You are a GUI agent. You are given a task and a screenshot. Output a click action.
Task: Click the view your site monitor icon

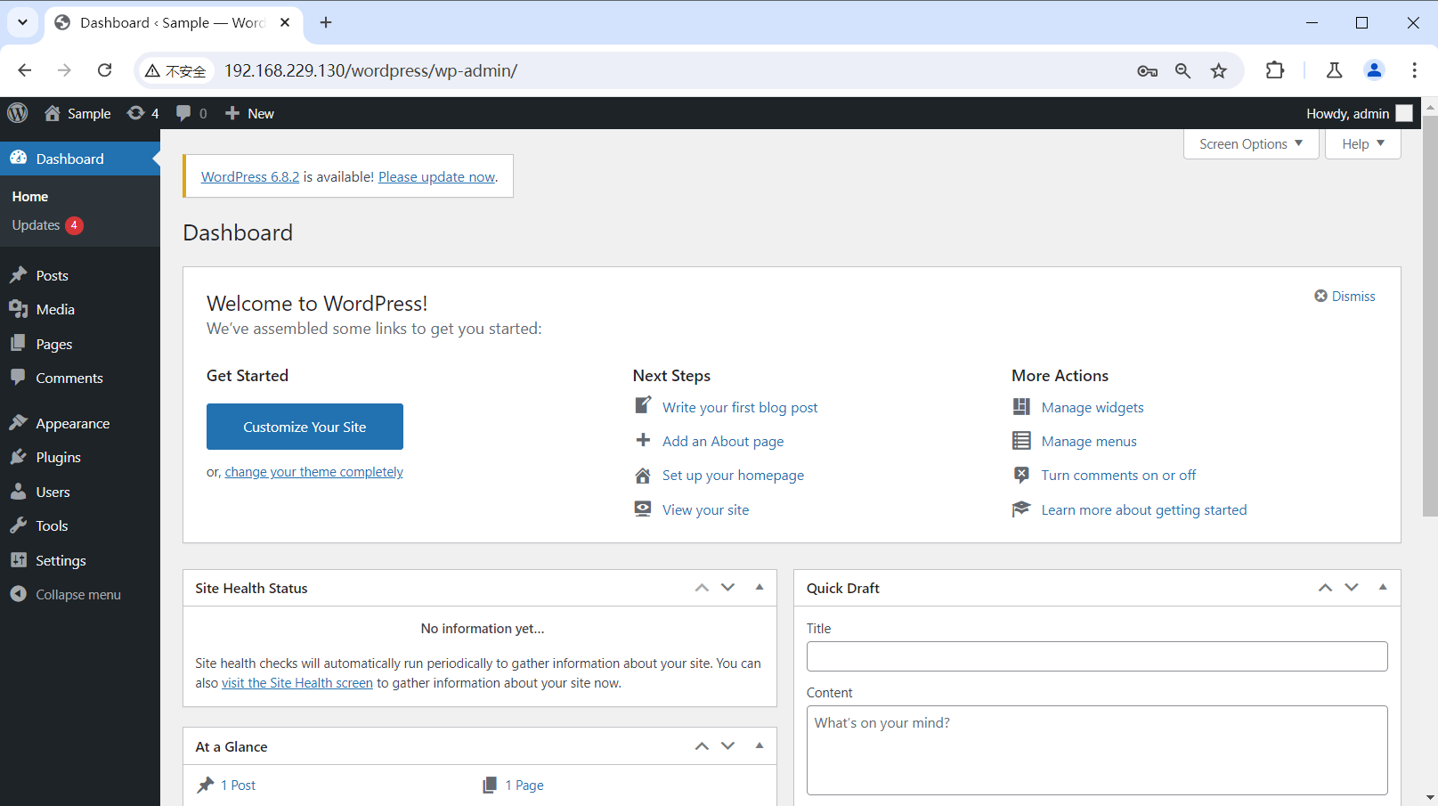click(643, 509)
